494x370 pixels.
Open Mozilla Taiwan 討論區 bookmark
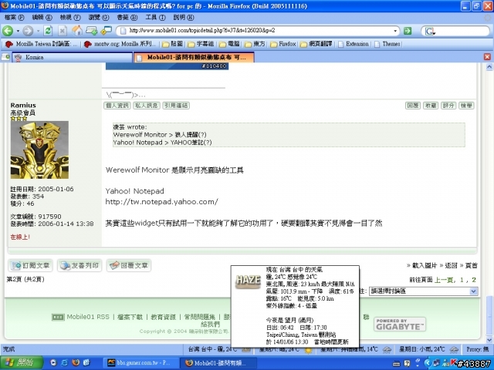coord(41,44)
